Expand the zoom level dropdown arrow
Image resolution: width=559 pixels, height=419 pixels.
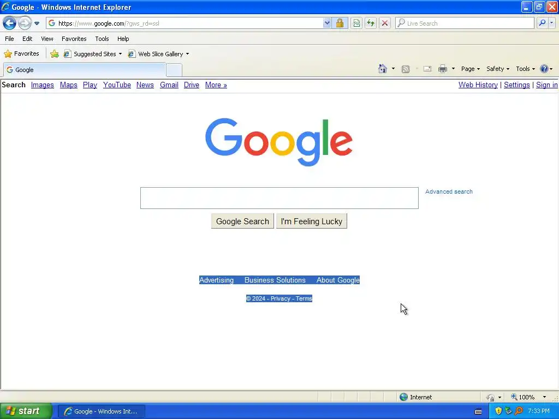[544, 397]
